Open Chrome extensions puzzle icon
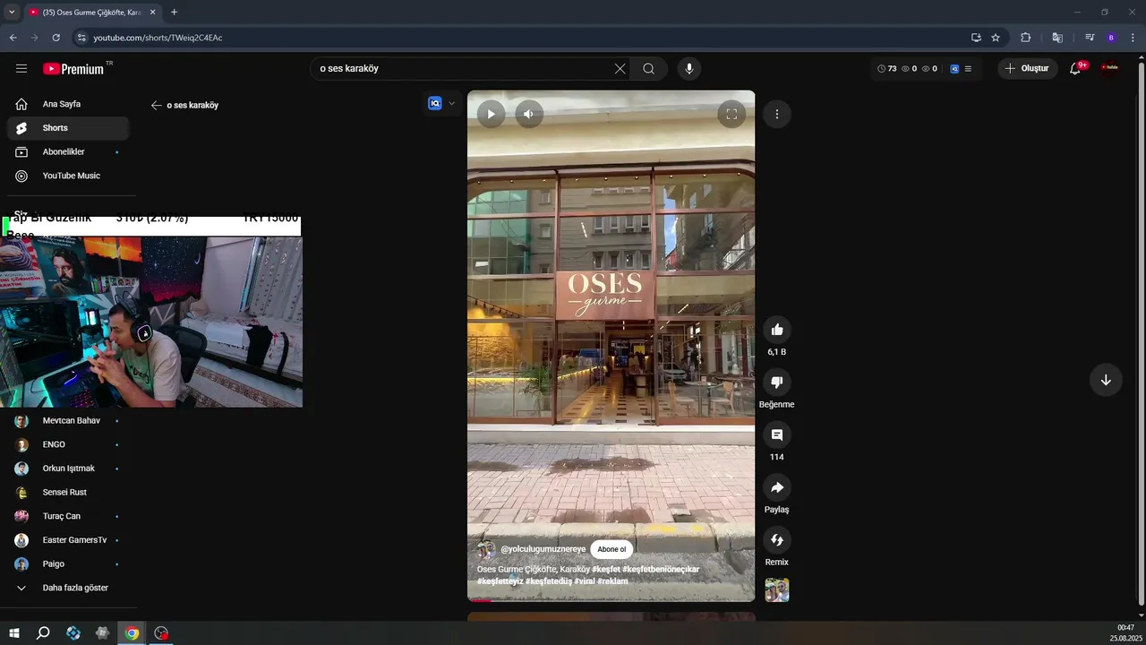 (x=1026, y=38)
